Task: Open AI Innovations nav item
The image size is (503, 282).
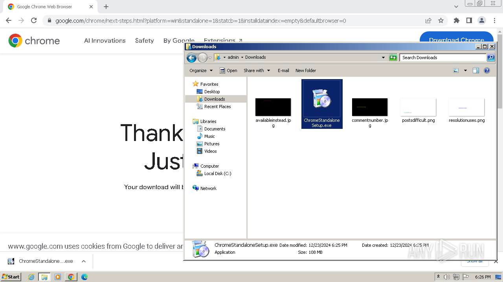Action: (x=105, y=40)
